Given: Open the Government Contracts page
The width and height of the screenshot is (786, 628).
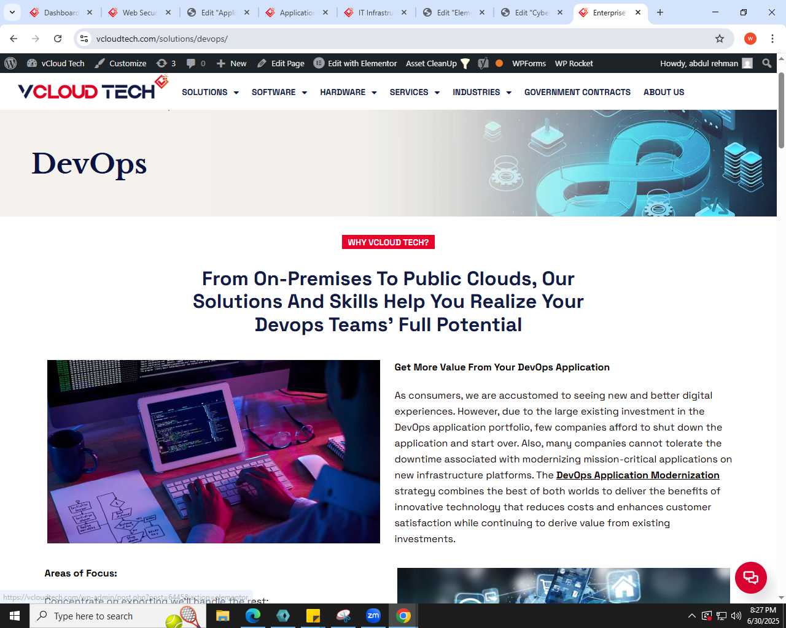Looking at the screenshot, I should tap(577, 92).
